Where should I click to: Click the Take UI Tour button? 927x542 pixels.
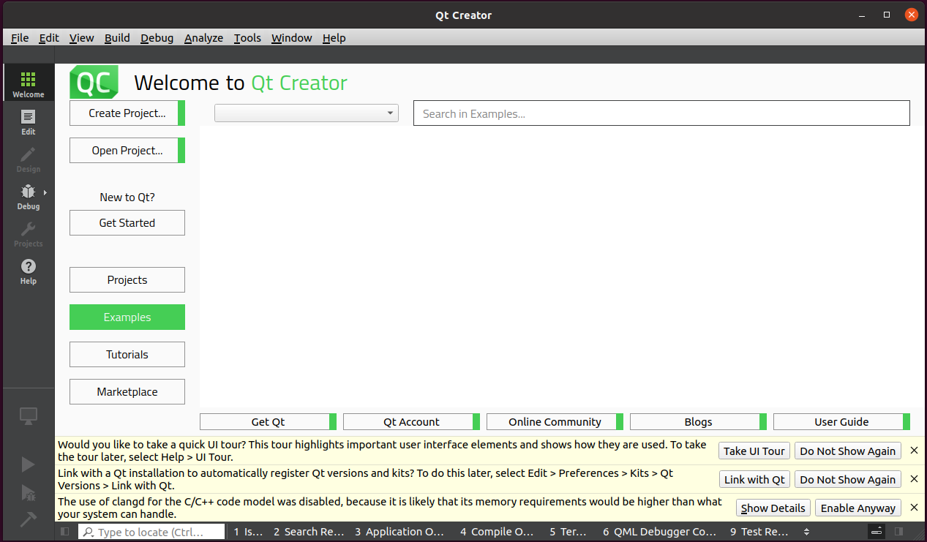[754, 451]
